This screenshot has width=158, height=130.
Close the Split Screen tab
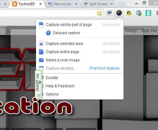(112, 4)
